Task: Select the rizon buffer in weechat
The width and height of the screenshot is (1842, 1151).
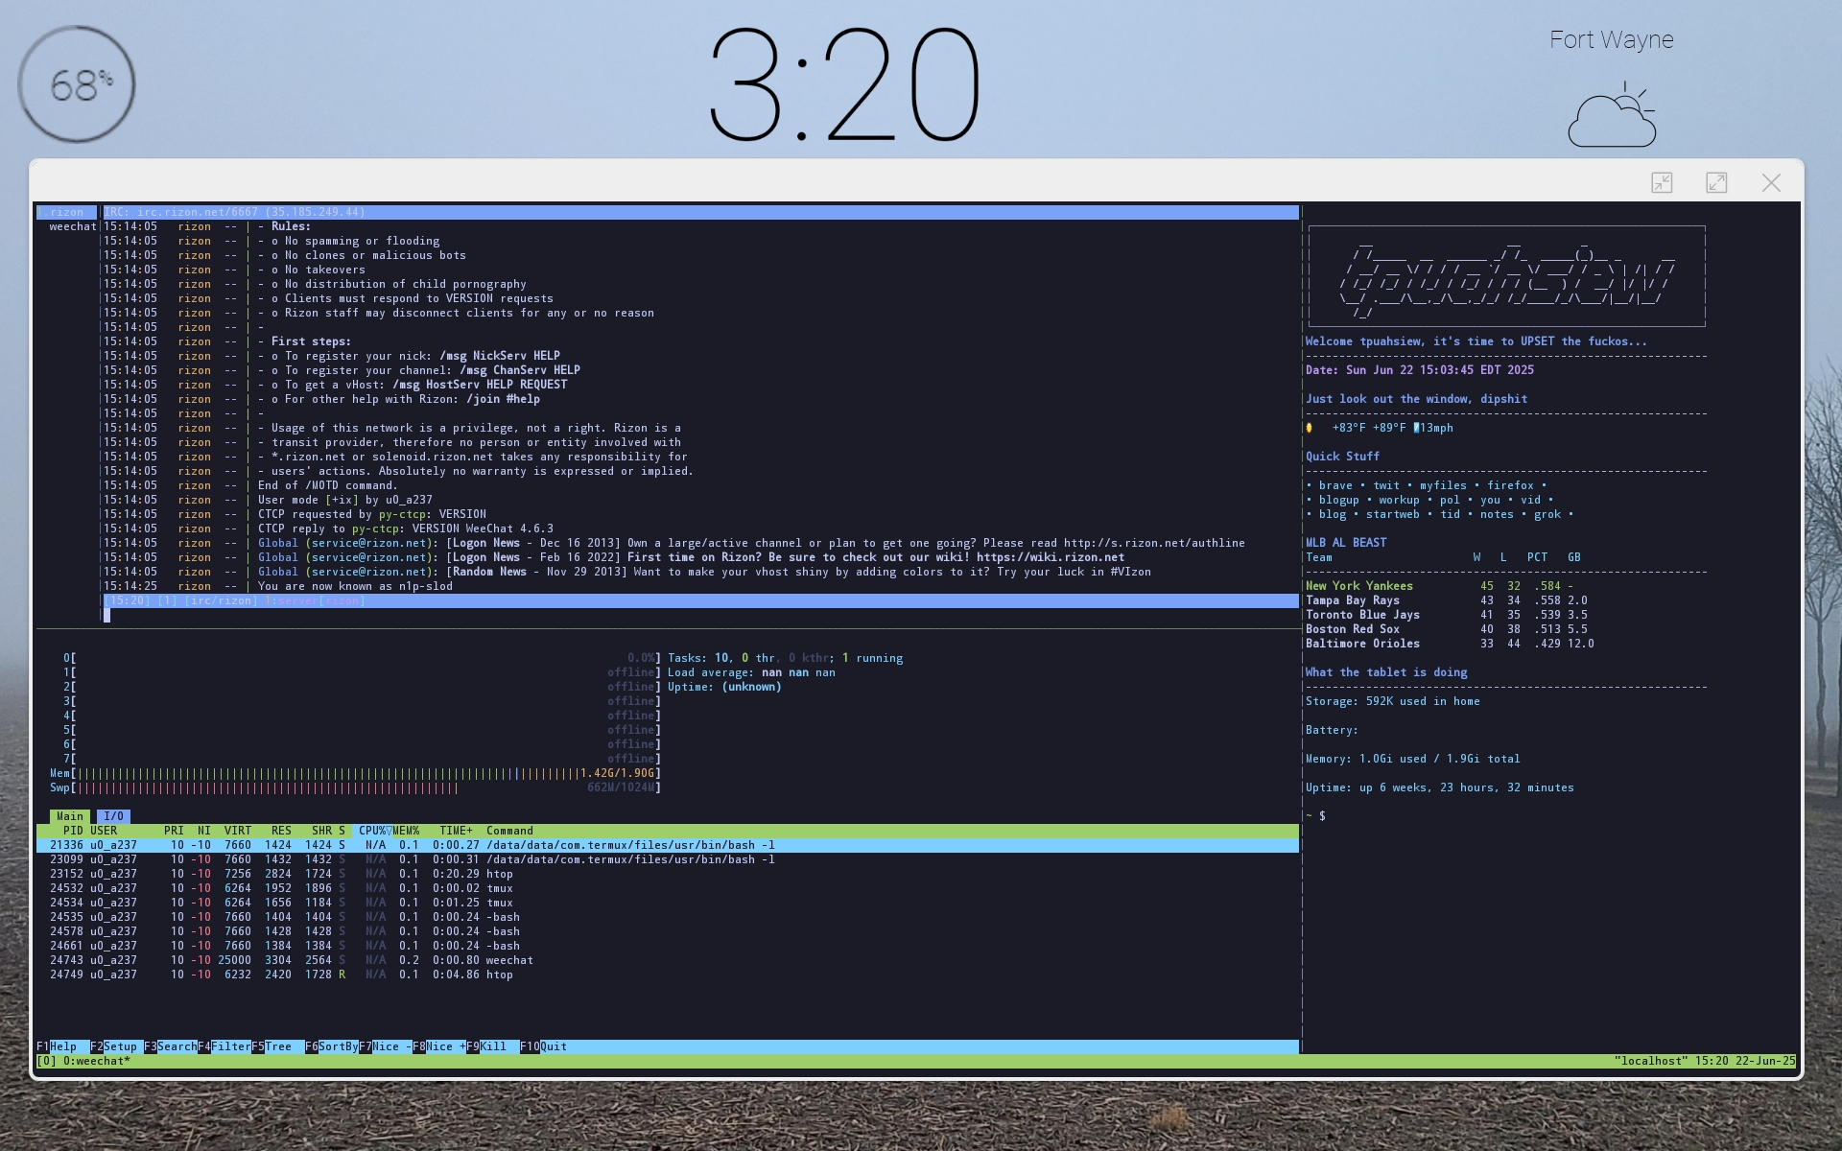Action: (x=66, y=212)
